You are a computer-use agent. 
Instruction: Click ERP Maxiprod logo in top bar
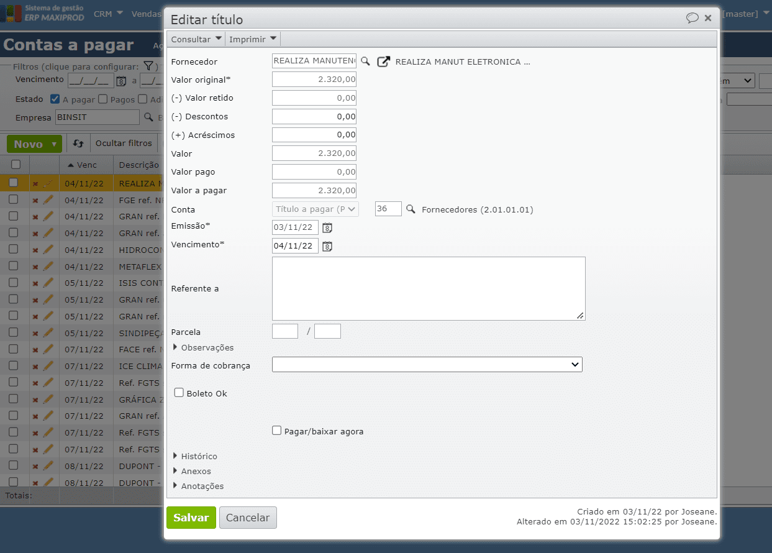pyautogui.click(x=43, y=13)
